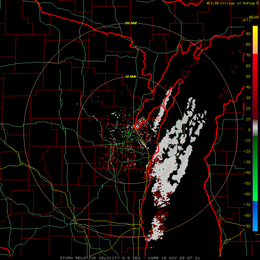Pick the yellow-orange band atop the color scale
Screen dimensions: 260x260
[x=255, y=40]
